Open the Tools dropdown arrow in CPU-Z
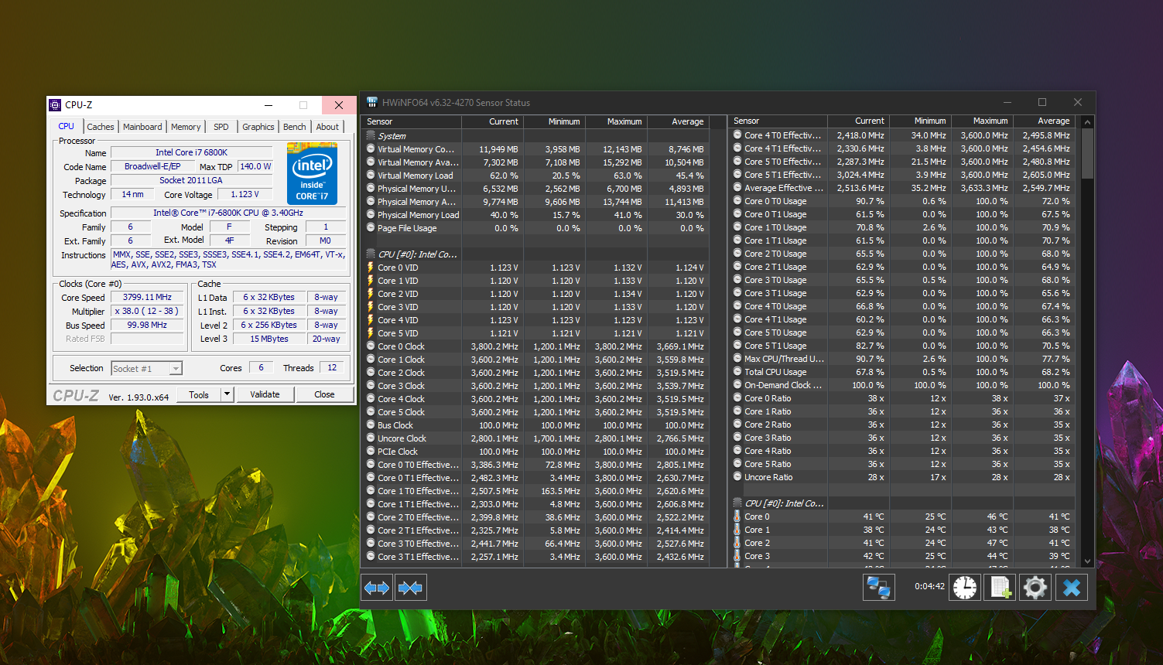 point(227,394)
